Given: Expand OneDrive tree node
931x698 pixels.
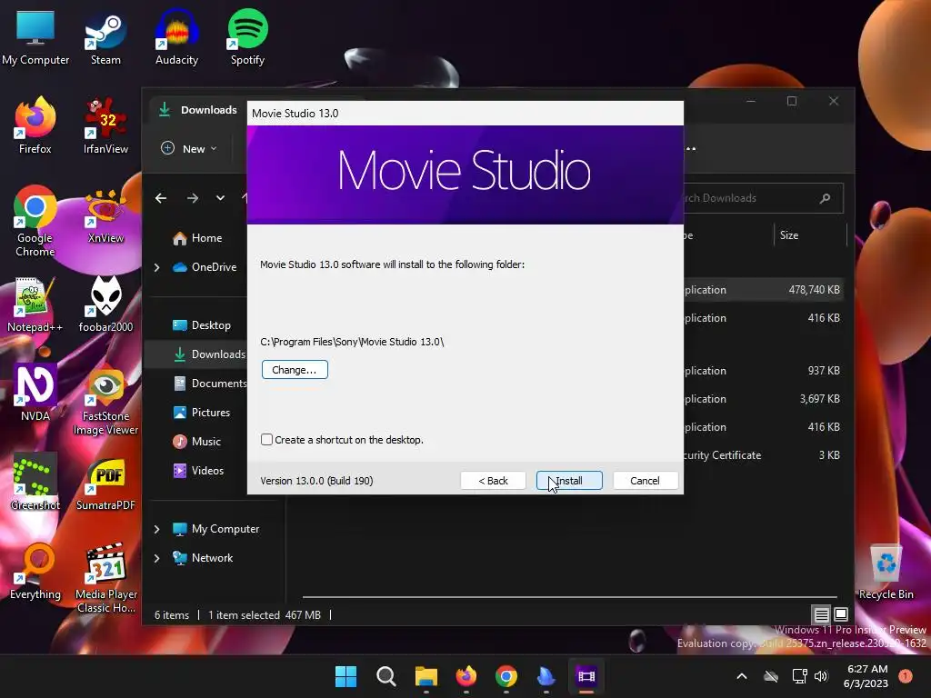Looking at the screenshot, I should point(156,268).
